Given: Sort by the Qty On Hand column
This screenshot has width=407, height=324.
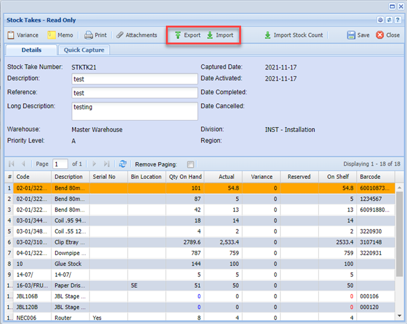Looking at the screenshot, I should tap(185, 177).
